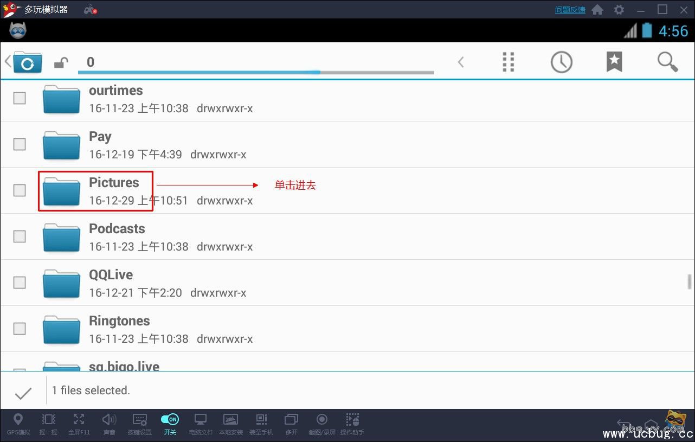Open the Podcasts folder

click(x=347, y=236)
